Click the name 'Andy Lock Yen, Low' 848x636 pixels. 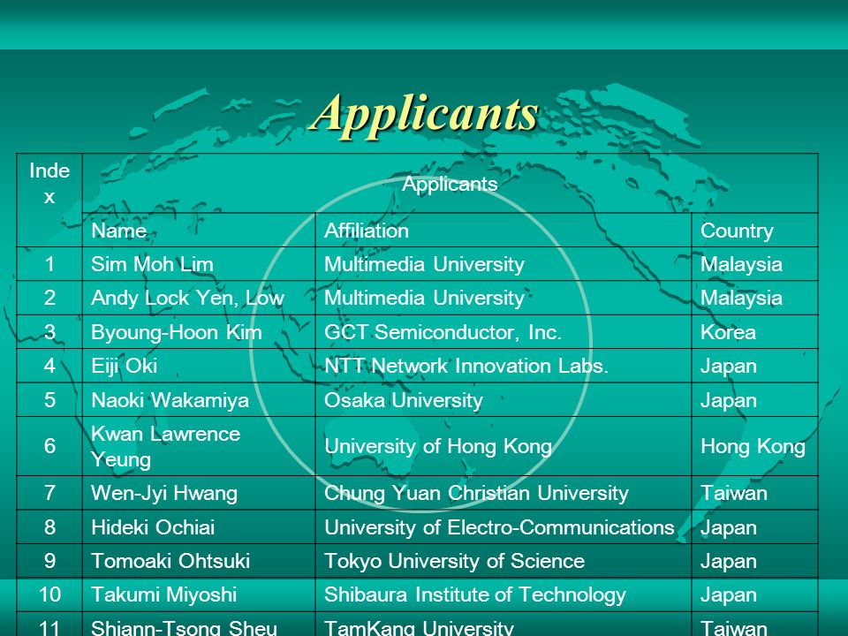pos(187,298)
